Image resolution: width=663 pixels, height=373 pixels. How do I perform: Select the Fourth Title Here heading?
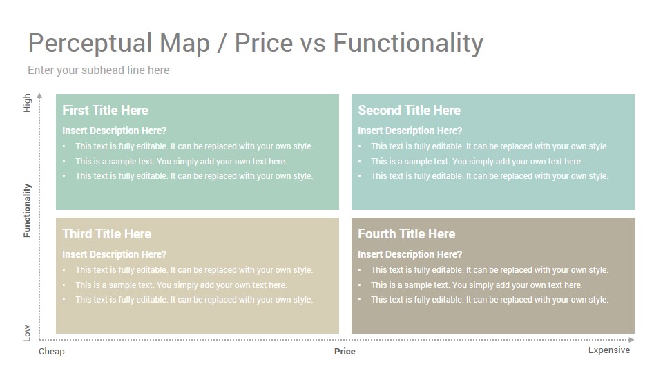406,234
